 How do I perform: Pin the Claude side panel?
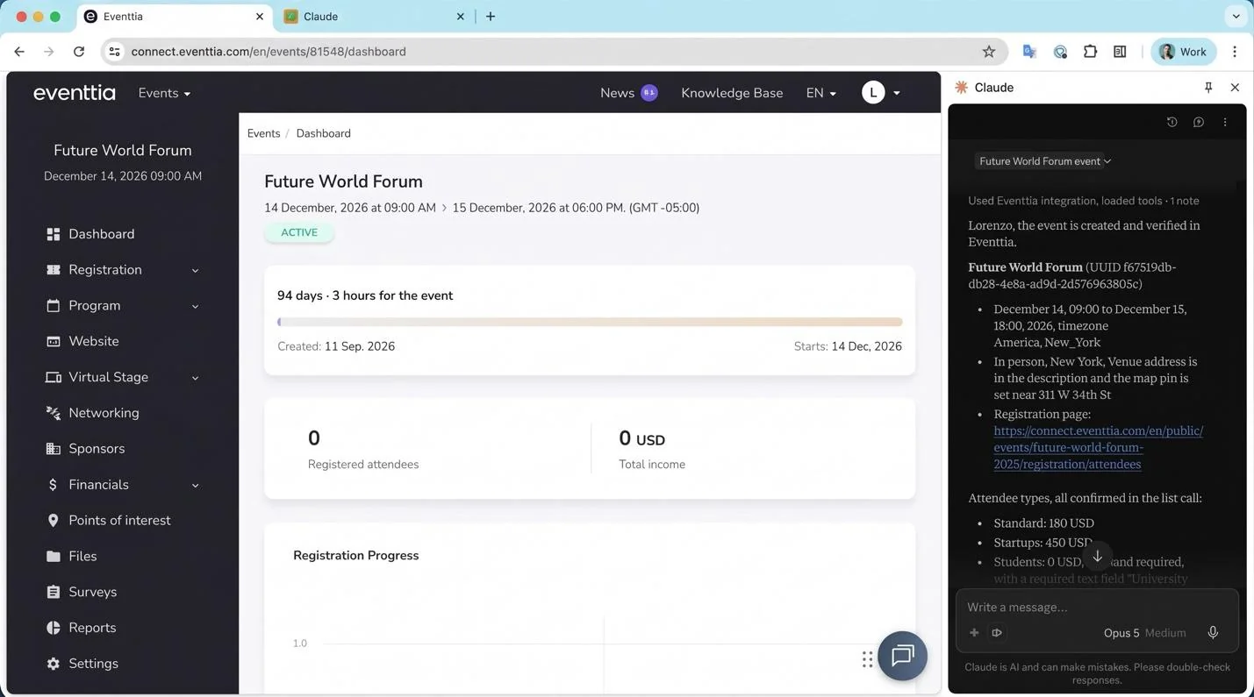click(x=1208, y=88)
